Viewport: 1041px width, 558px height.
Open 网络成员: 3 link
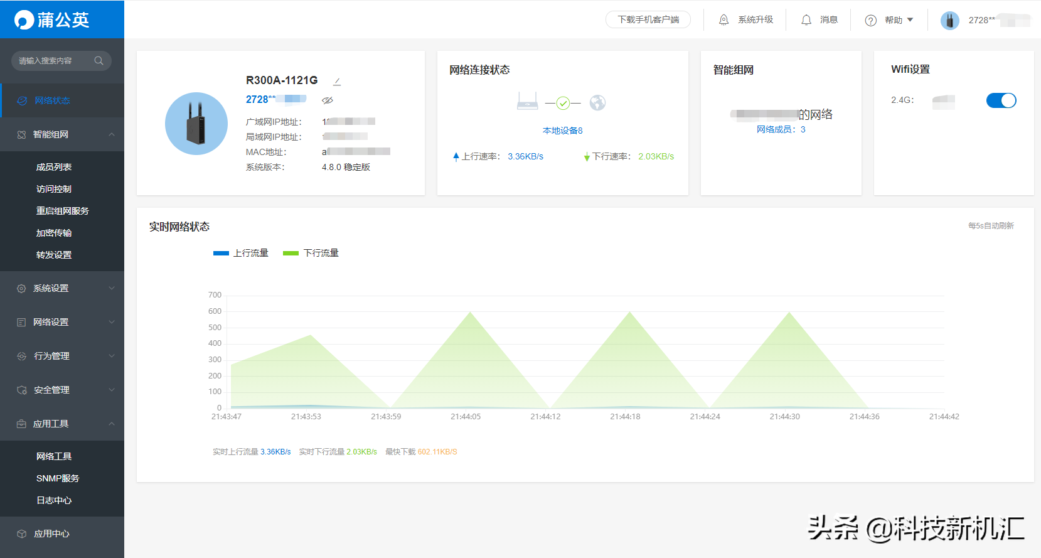tap(781, 129)
